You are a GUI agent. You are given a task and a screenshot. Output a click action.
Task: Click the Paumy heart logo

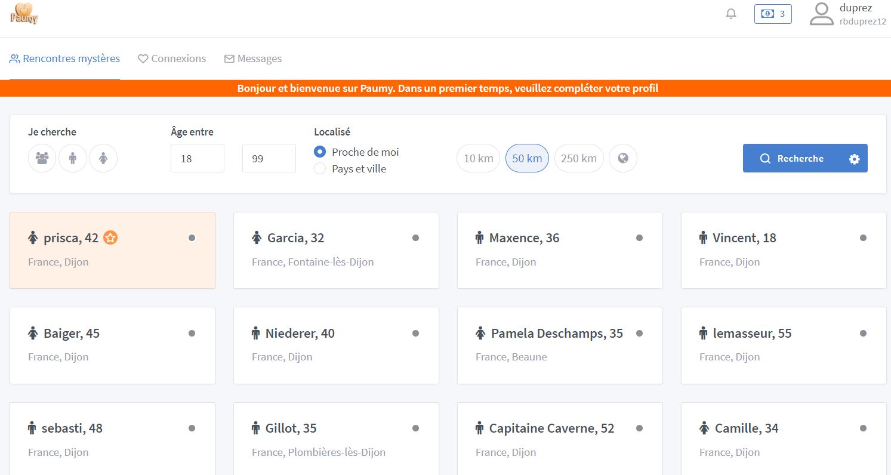[x=24, y=14]
